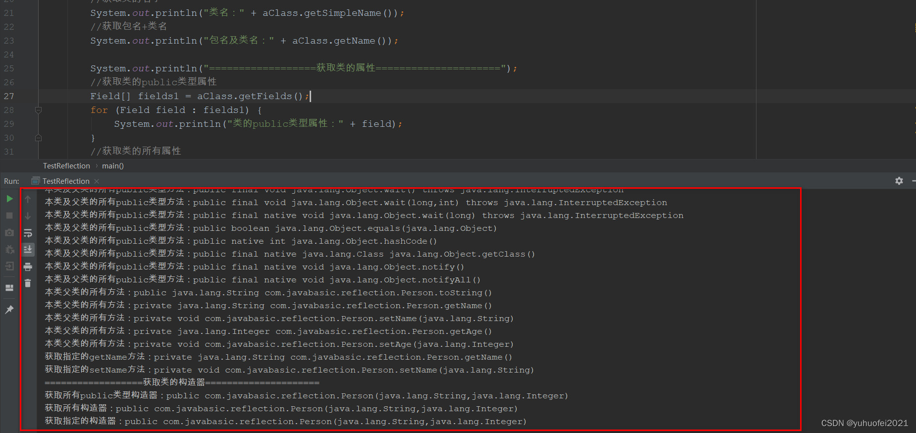
Task: Click aClass.getName() on line 23
Action: tap(340, 41)
